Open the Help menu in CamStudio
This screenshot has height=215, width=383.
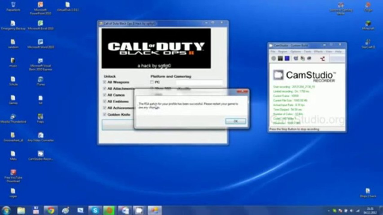click(338, 52)
